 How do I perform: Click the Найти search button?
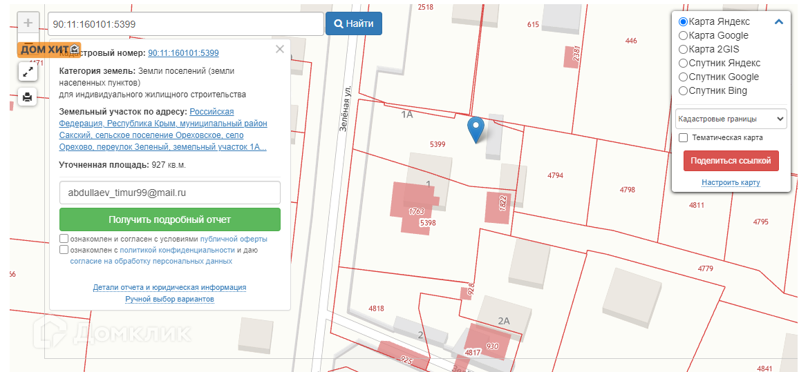[353, 23]
